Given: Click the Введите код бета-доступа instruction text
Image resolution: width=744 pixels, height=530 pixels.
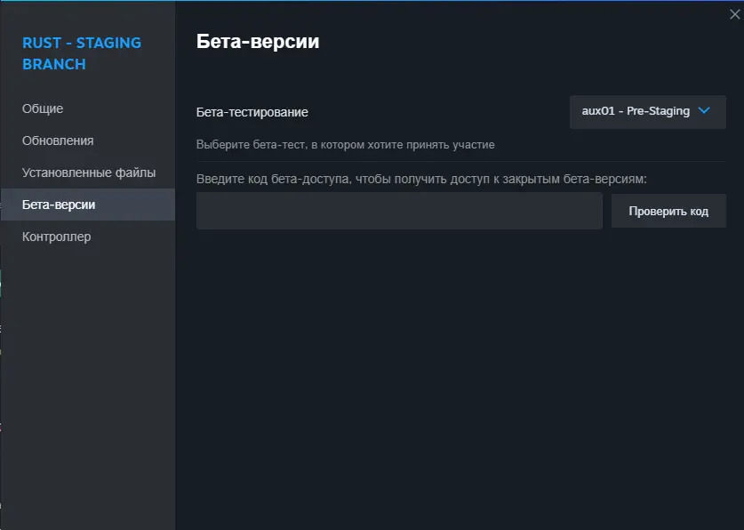Looking at the screenshot, I should 421,179.
